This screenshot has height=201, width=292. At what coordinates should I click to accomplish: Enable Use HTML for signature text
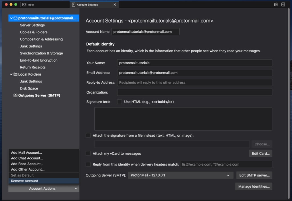119,101
